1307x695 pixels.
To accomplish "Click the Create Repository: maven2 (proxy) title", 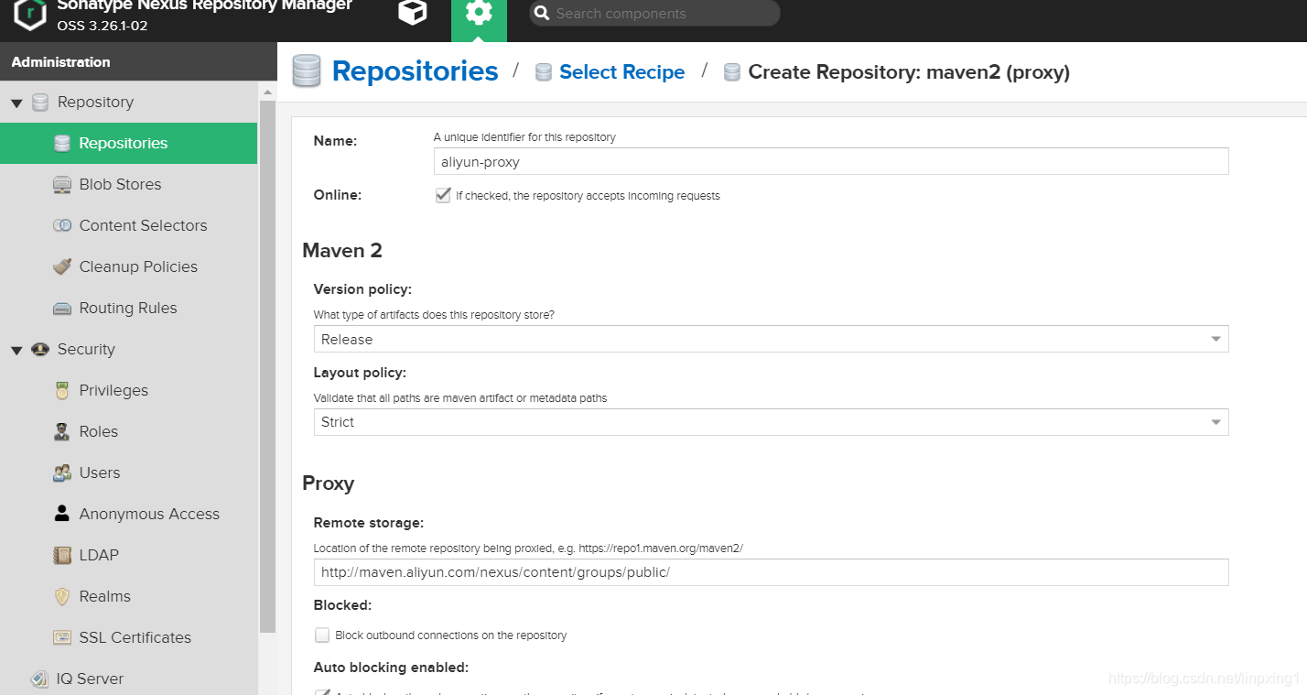I will pyautogui.click(x=909, y=72).
